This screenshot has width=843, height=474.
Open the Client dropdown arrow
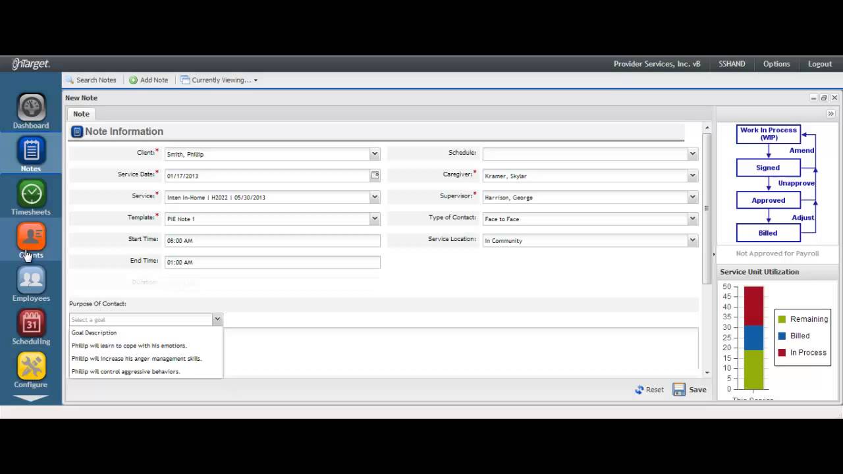point(375,154)
